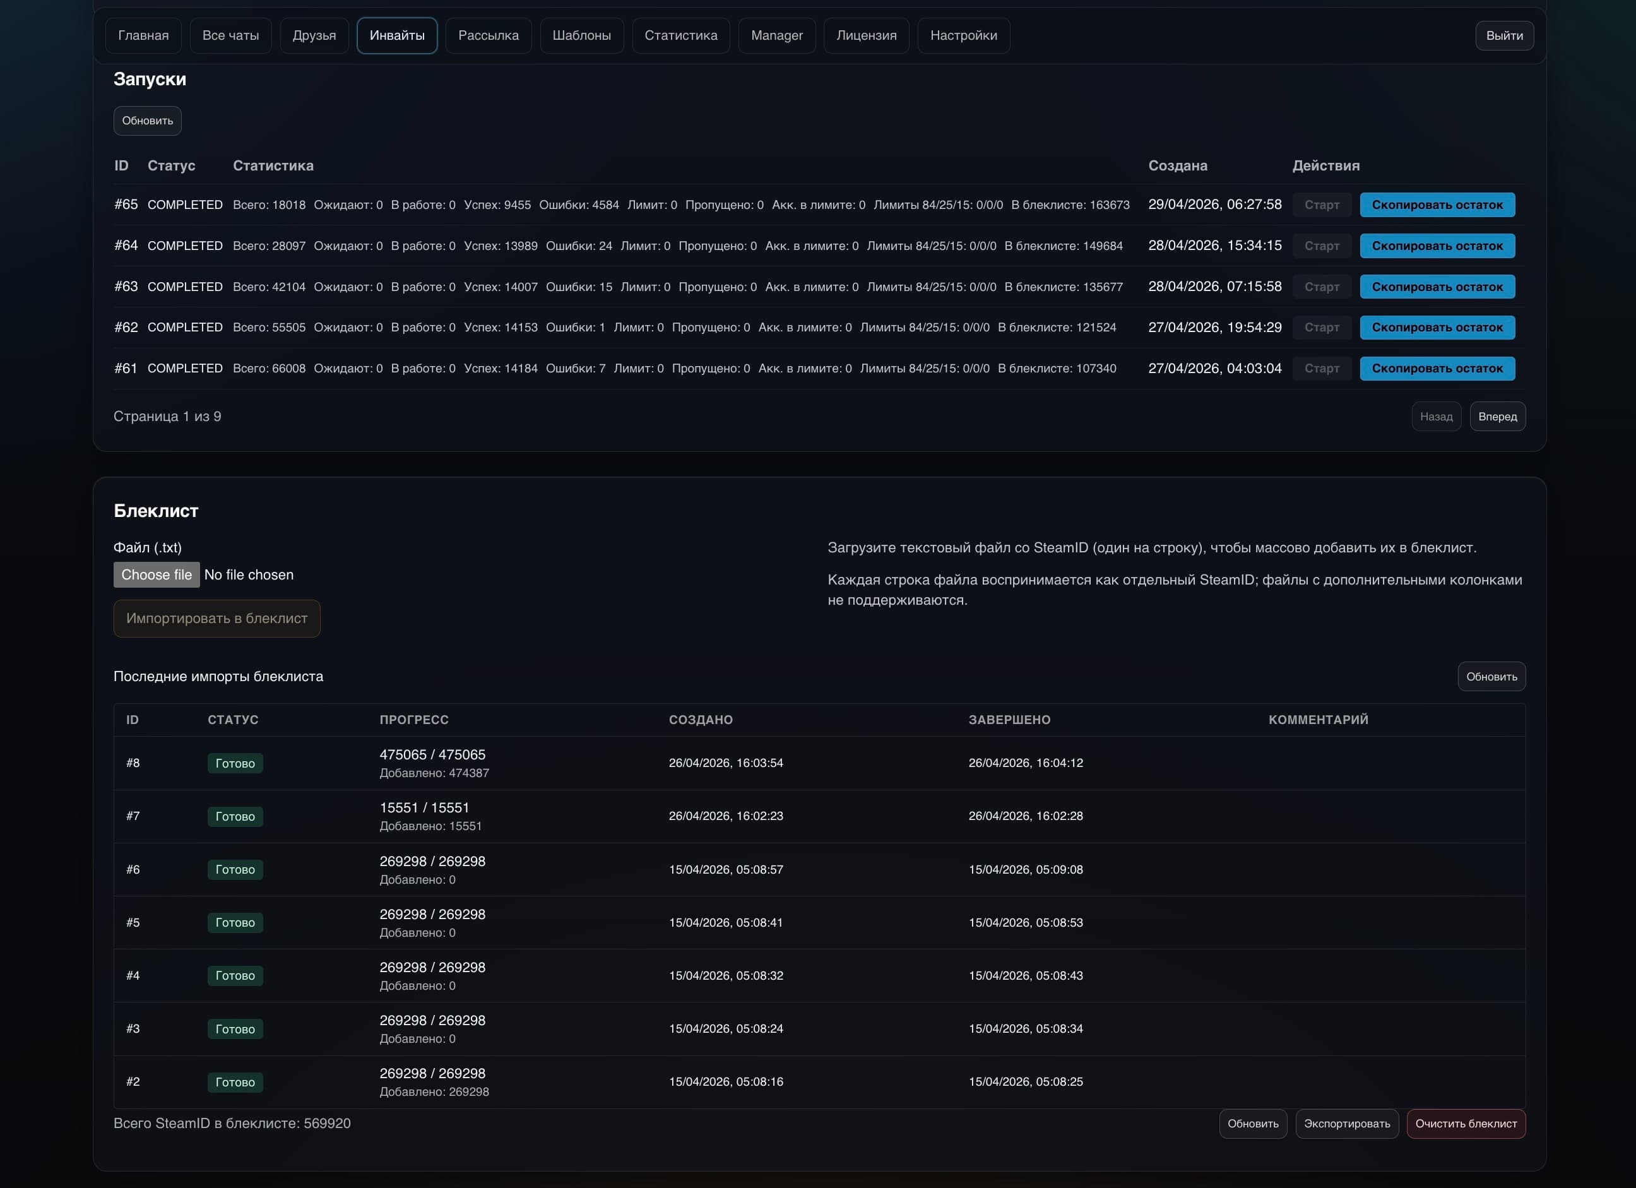
Task: Switch to Статистика tab
Action: 680,35
